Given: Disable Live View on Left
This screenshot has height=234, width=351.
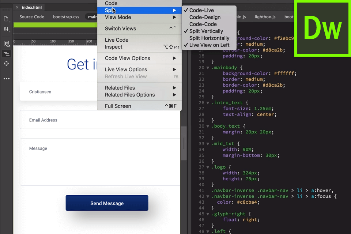Looking at the screenshot, I should click(206, 45).
